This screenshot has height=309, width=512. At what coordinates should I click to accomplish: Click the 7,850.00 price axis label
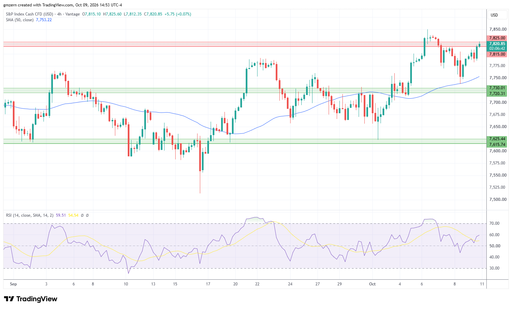tap(498, 29)
